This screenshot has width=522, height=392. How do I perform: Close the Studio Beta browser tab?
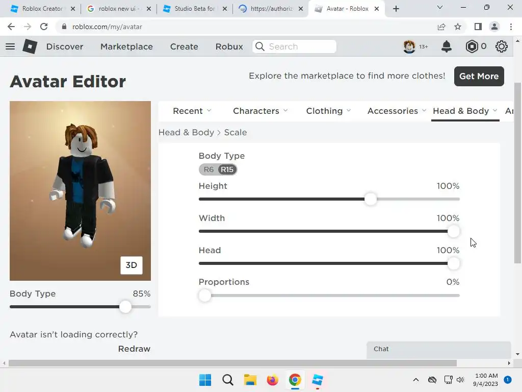tap(225, 9)
